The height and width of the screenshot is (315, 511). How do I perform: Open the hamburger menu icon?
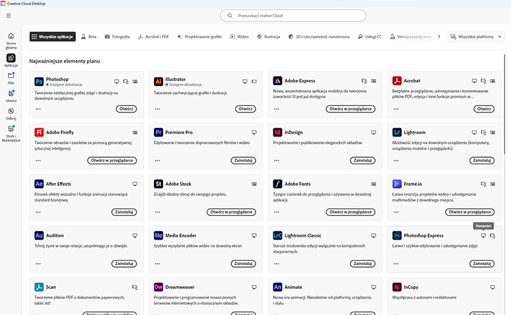pos(8,15)
